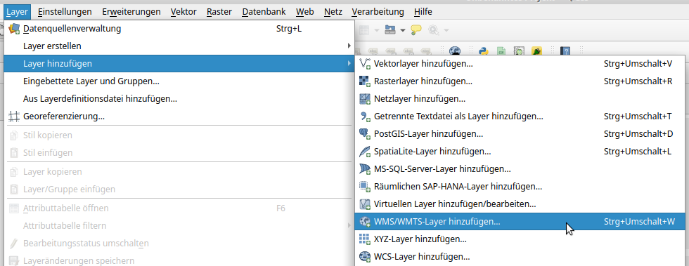Expand the Layer erstellen submenu
The image size is (689, 266).
179,46
